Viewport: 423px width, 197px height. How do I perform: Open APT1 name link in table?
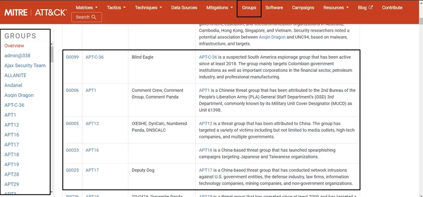click(x=90, y=90)
